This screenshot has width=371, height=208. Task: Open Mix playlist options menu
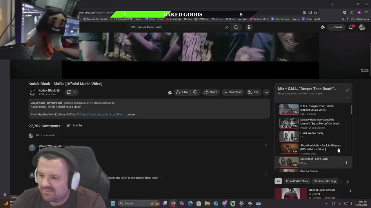coord(347,99)
